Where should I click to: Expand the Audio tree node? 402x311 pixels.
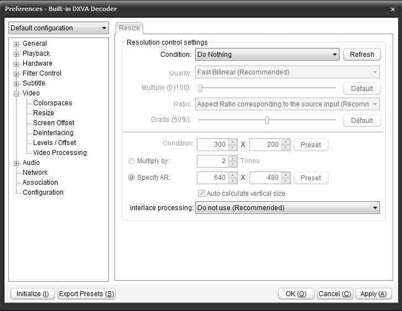(x=16, y=163)
